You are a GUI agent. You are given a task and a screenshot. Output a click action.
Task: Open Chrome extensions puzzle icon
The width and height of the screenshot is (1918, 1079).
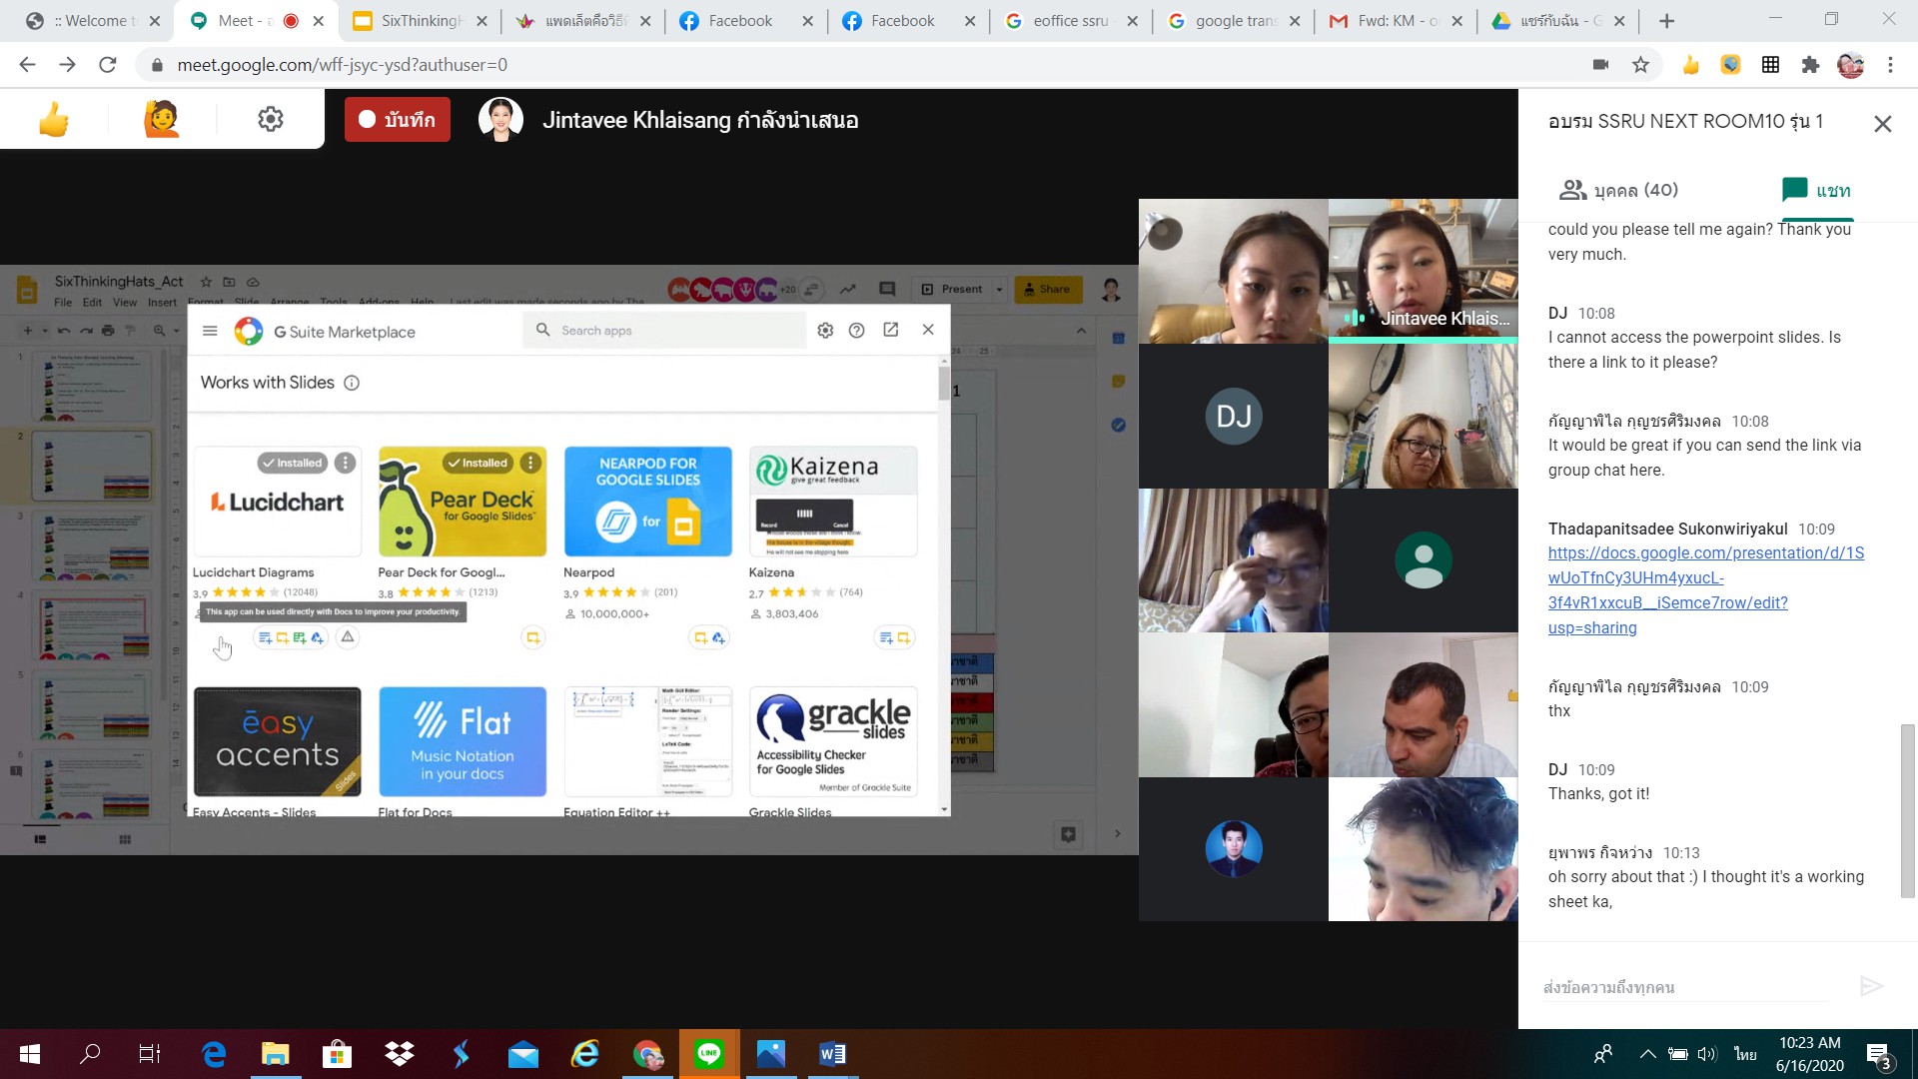pos(1810,65)
